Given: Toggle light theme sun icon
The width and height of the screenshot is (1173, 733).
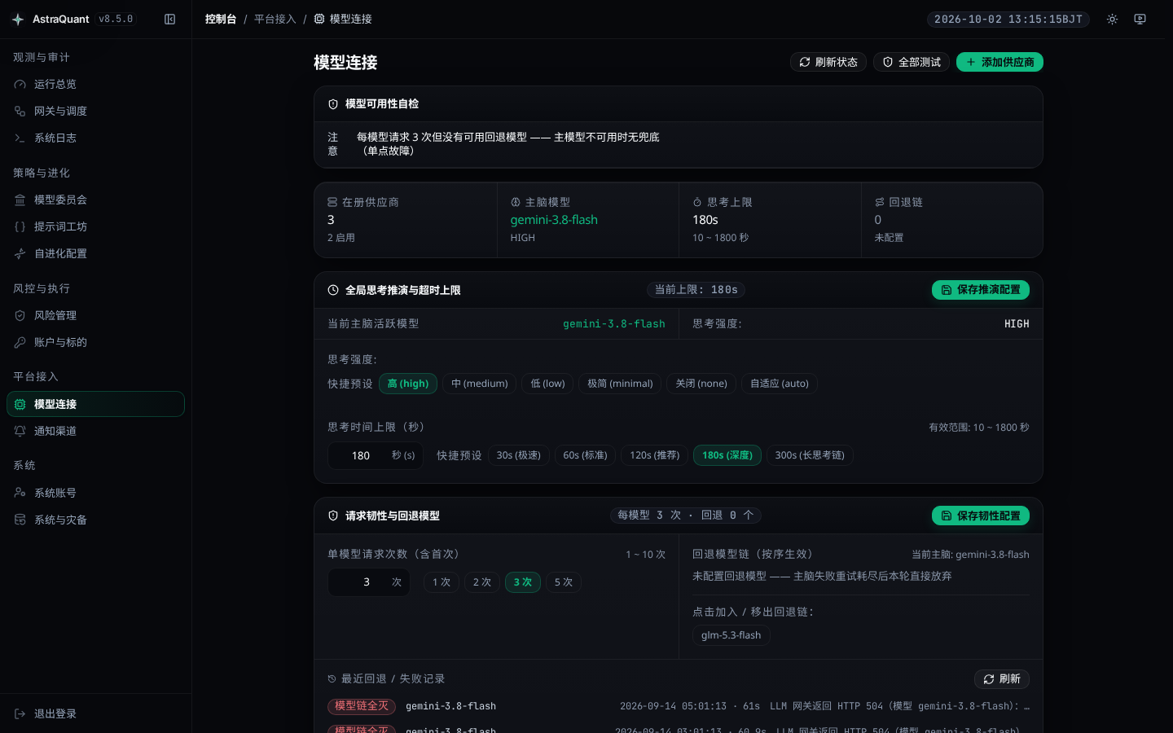Looking at the screenshot, I should point(1112,19).
